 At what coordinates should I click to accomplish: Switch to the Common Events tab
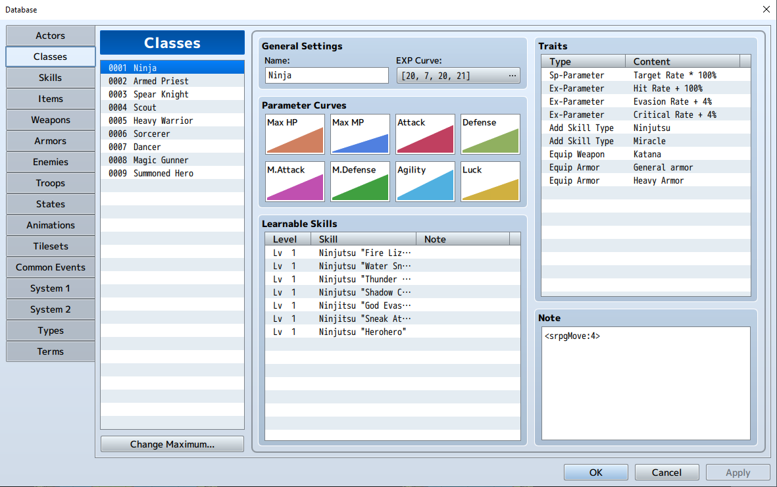point(51,267)
